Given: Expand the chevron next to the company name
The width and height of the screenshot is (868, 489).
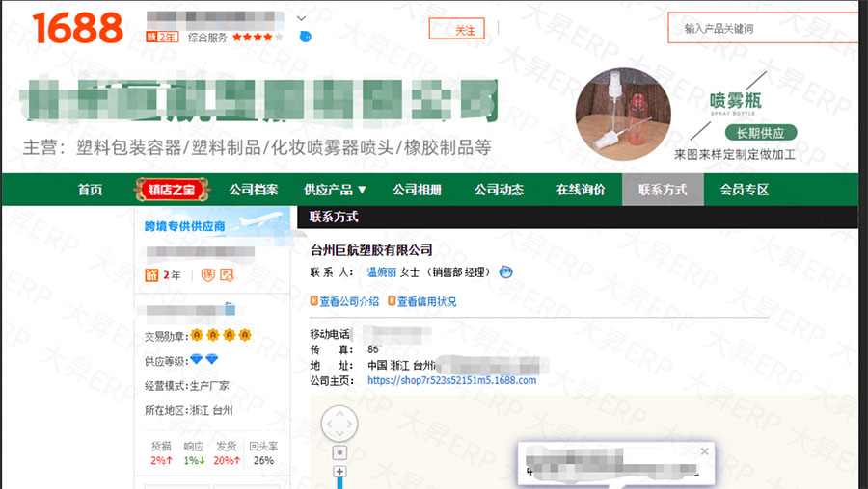Looking at the screenshot, I should (x=302, y=18).
